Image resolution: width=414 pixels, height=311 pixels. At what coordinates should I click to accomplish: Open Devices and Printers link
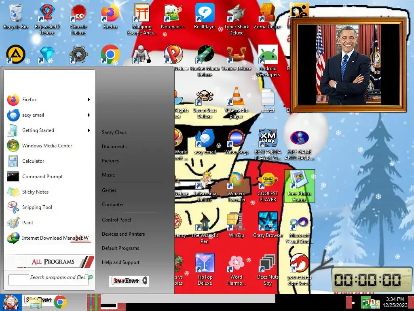tap(123, 234)
